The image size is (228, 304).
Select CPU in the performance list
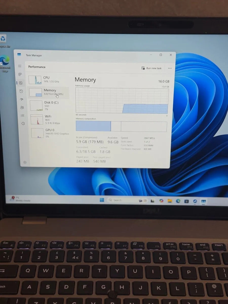(47, 80)
